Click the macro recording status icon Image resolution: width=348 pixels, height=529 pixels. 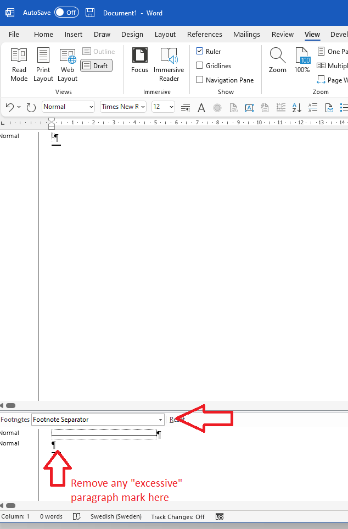(x=220, y=516)
